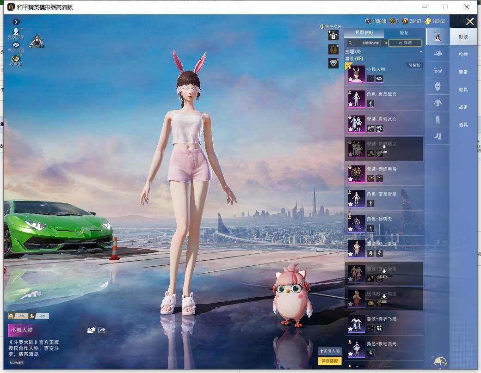The width and height of the screenshot is (481, 373).
Task: Open the 装备 menu tab
Action: (x=463, y=72)
